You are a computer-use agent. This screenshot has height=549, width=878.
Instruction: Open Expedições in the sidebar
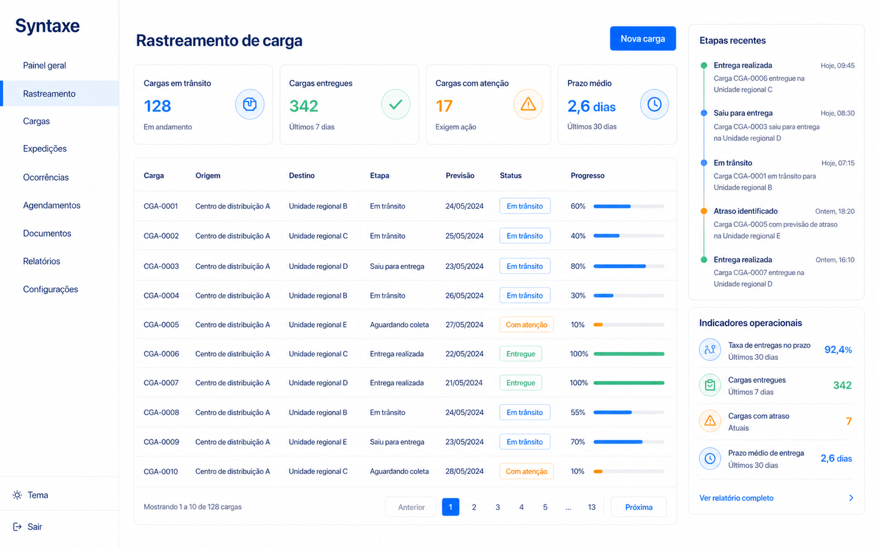point(45,149)
